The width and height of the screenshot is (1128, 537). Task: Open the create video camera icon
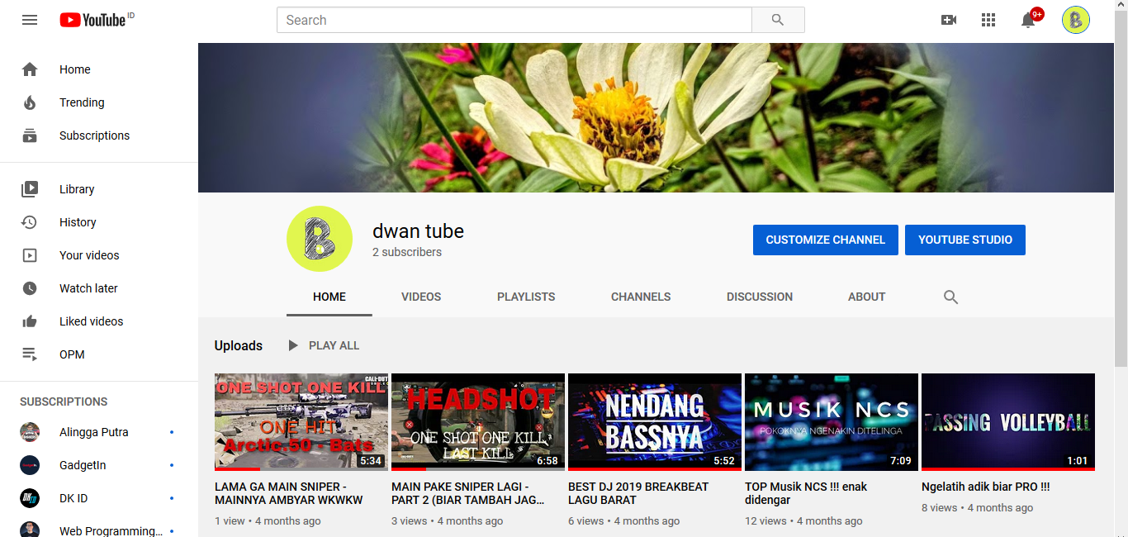click(949, 20)
